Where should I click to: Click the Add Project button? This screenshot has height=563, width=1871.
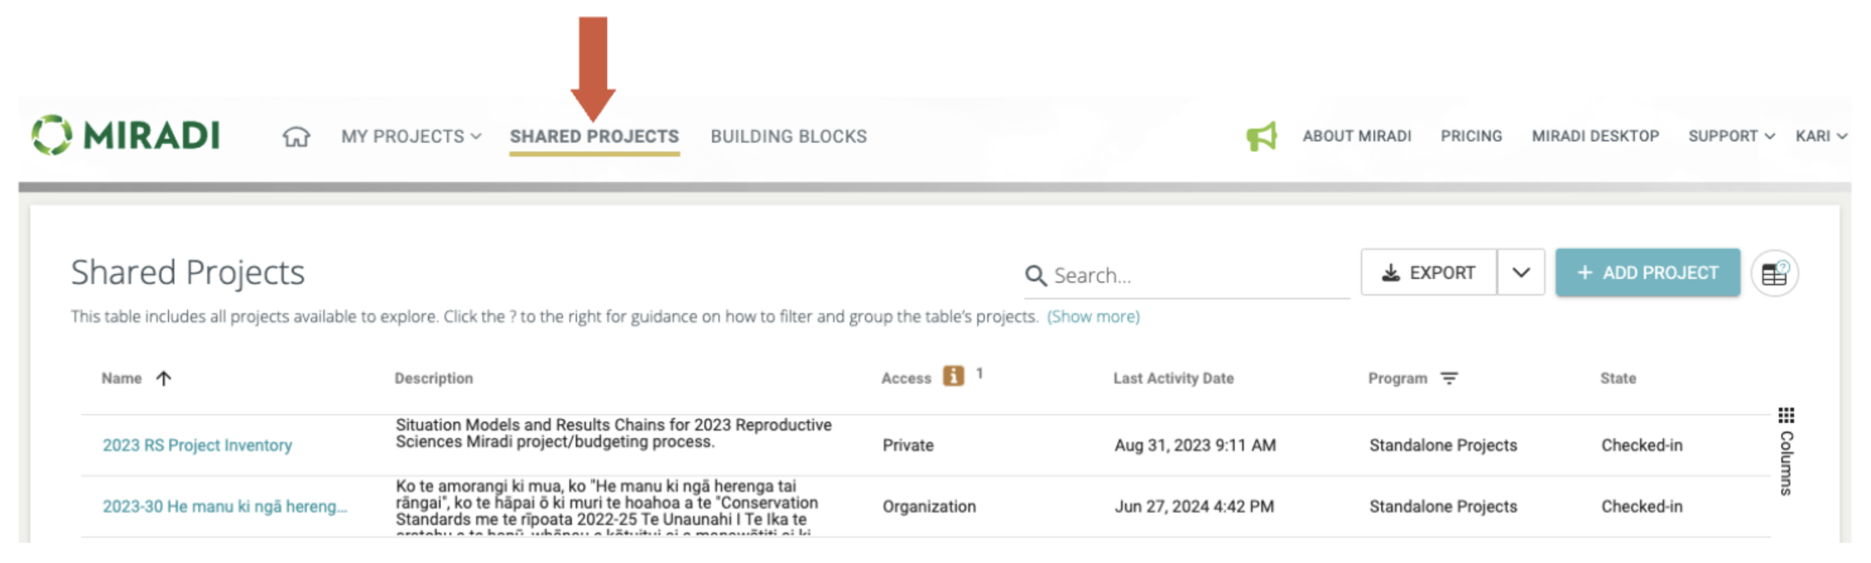(x=1648, y=273)
